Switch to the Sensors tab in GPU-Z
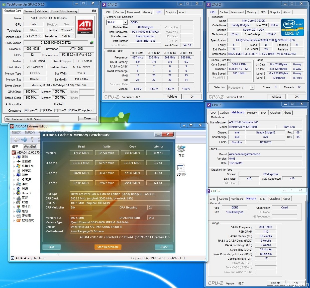The width and height of the screenshot is (310, 288). 29,11
